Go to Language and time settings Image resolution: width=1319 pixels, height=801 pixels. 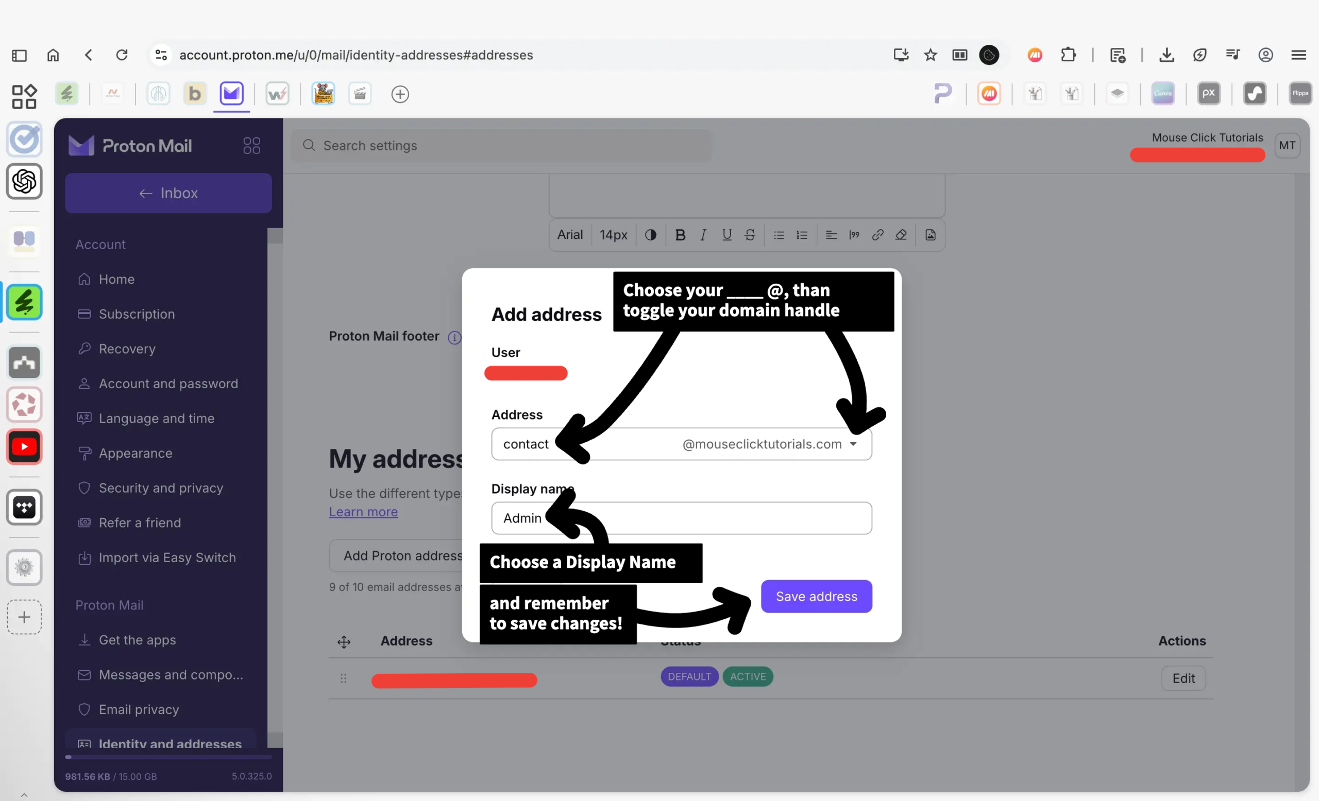tap(156, 418)
